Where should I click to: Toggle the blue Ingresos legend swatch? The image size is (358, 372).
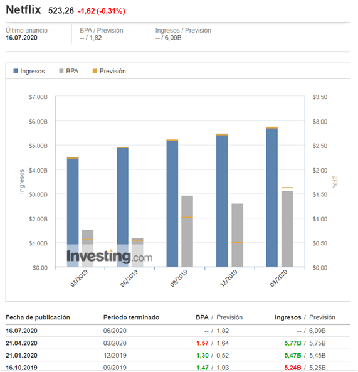pyautogui.click(x=16, y=71)
